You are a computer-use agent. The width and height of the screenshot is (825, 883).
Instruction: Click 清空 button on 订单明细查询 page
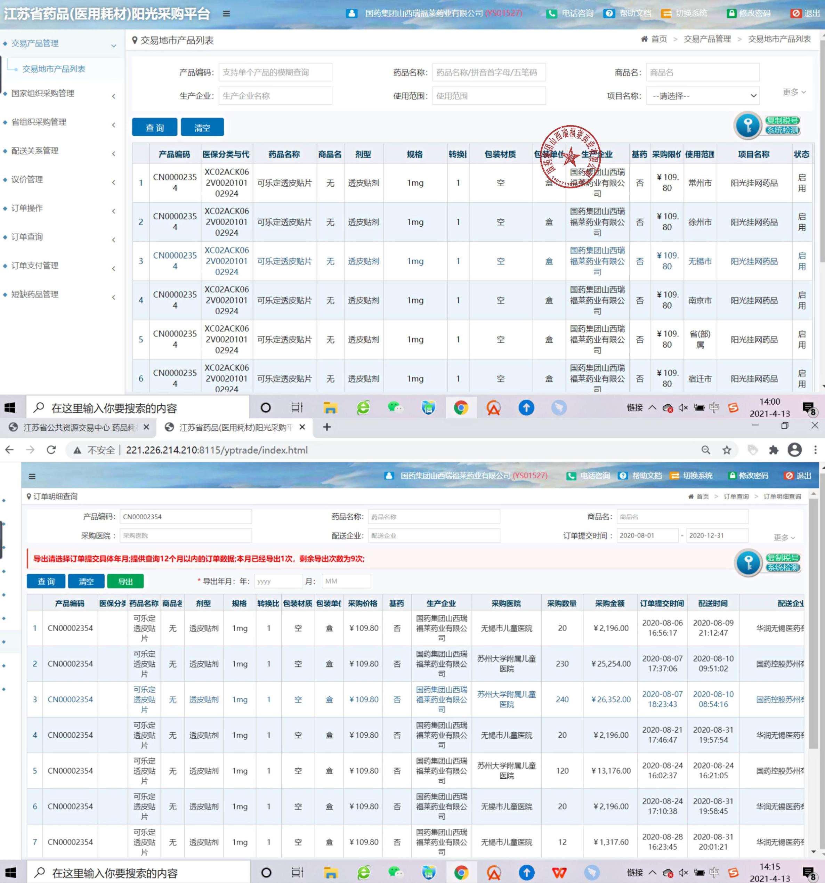(86, 581)
